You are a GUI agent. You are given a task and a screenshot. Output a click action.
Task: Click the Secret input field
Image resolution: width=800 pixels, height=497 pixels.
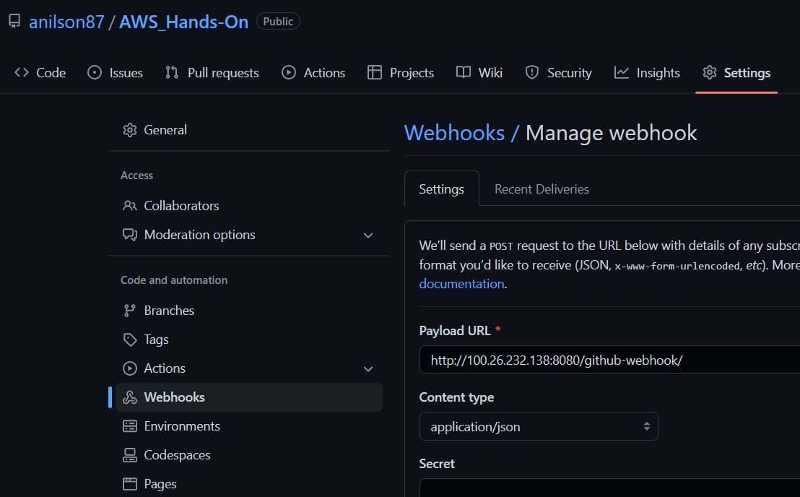click(609, 488)
